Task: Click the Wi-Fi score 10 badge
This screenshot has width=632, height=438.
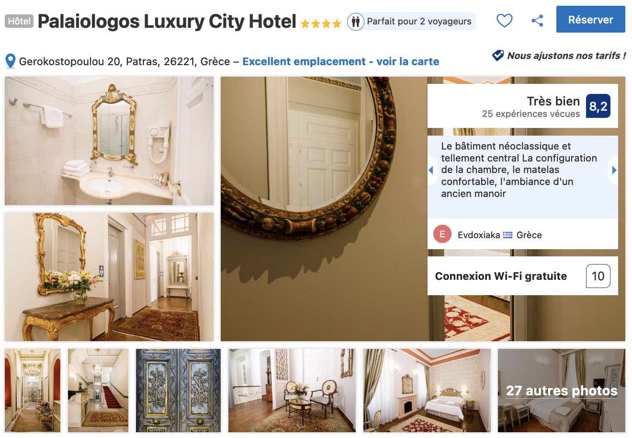Action: click(x=598, y=276)
